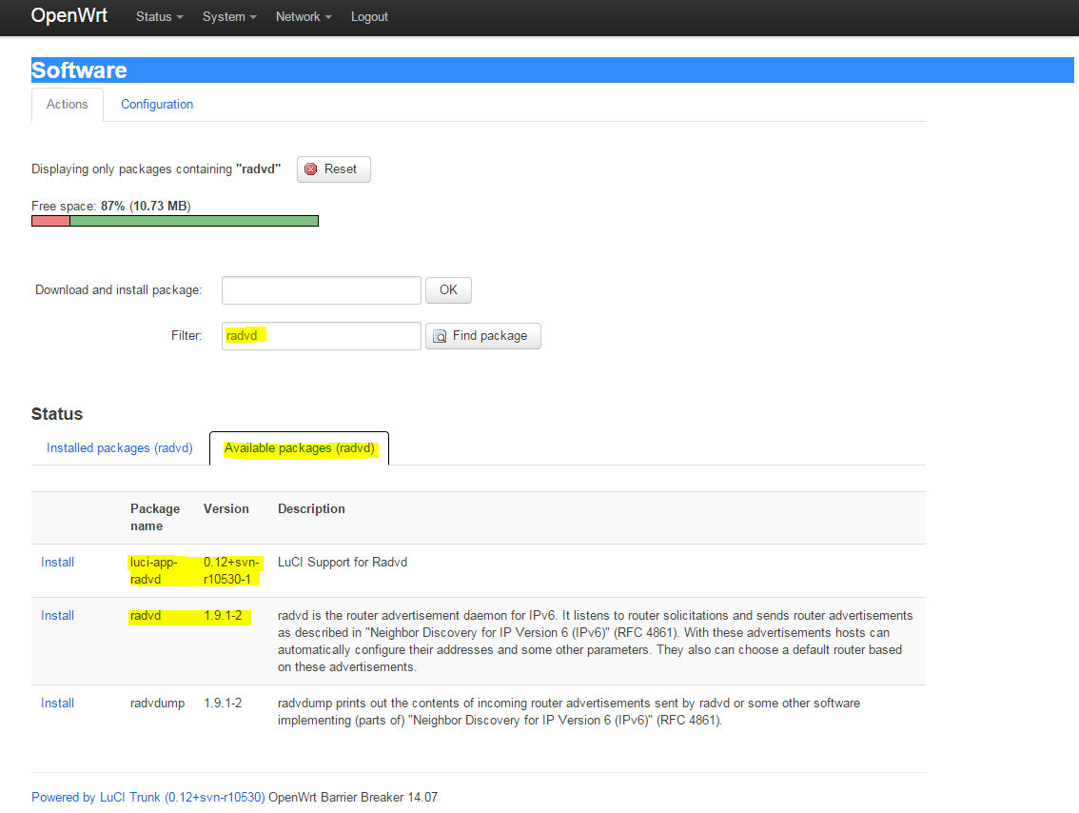Open the Network dropdown menu
The width and height of the screenshot is (1079, 813).
coord(303,17)
